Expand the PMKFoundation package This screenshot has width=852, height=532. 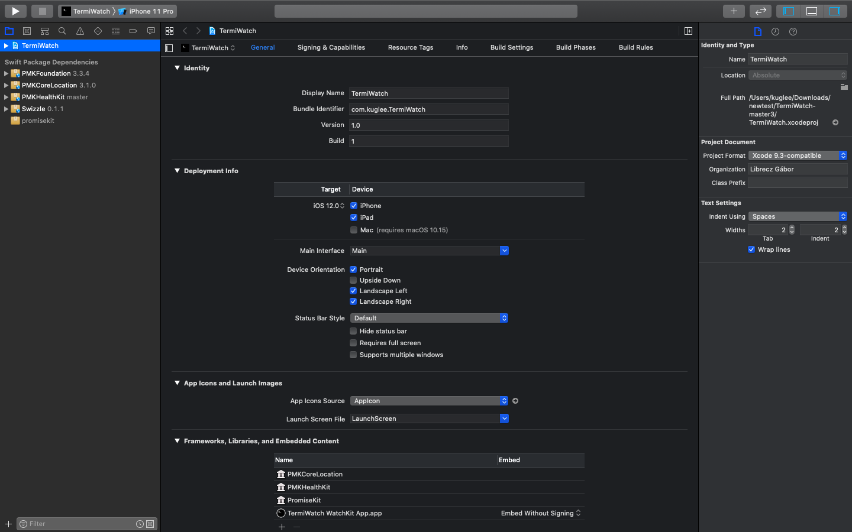6,73
